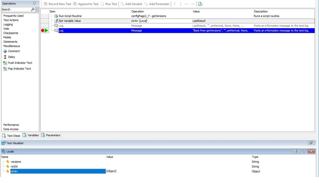Click the Locals panel help button
Image resolution: width=319 pixels, height=183 pixels.
coord(296,151)
